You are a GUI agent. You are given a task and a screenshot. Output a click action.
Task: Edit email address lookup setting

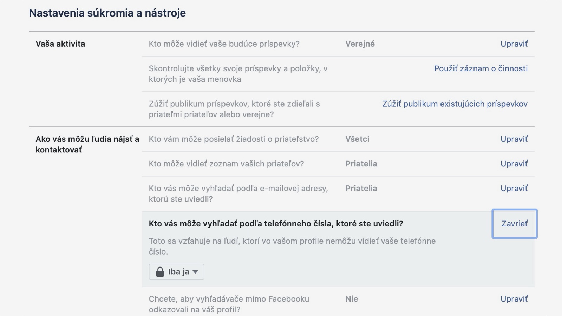[x=514, y=189]
